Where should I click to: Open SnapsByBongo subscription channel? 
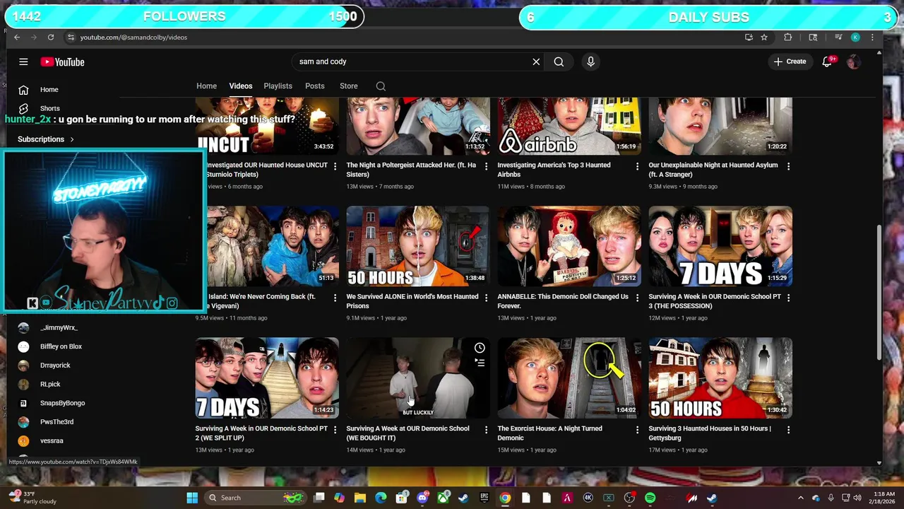[x=62, y=403]
